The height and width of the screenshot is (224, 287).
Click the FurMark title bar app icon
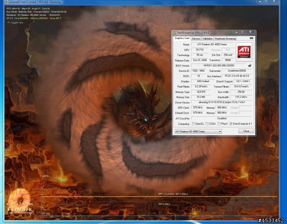(x=6, y=2)
